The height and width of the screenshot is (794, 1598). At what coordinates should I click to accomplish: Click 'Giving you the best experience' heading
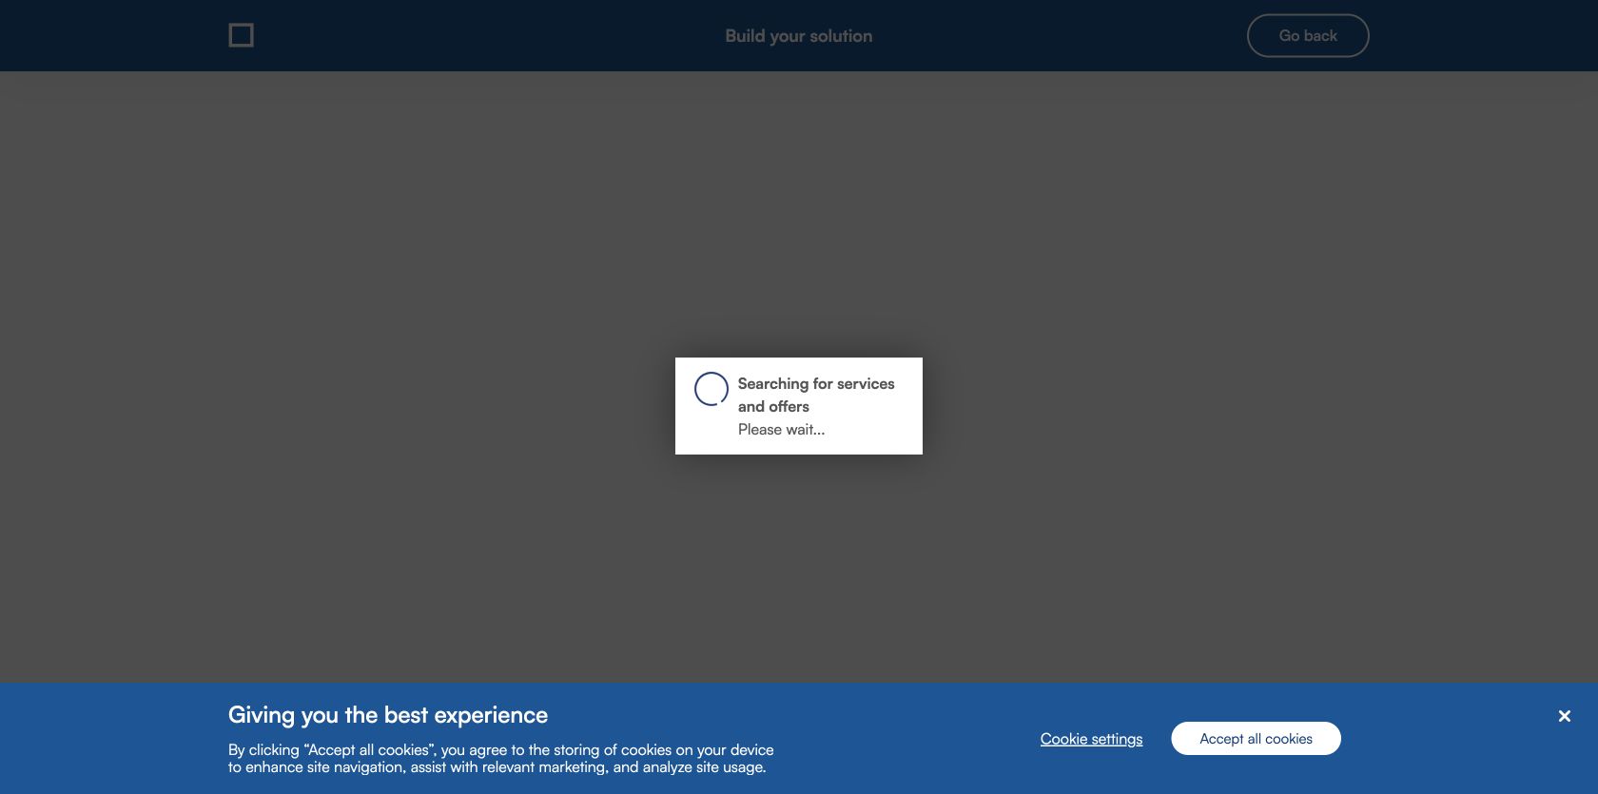click(388, 715)
